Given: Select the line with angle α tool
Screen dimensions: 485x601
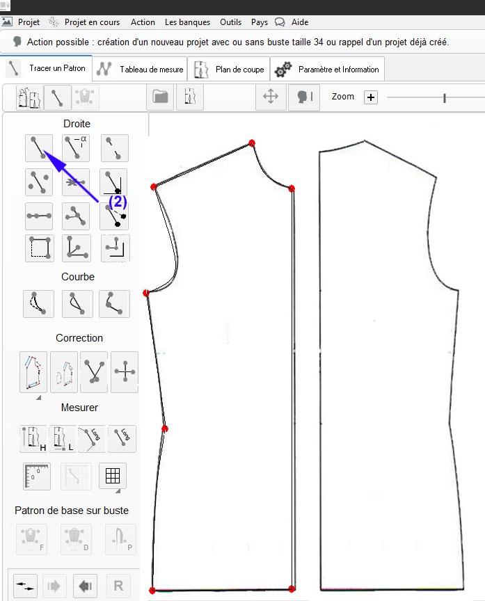Looking at the screenshot, I should click(x=76, y=147).
